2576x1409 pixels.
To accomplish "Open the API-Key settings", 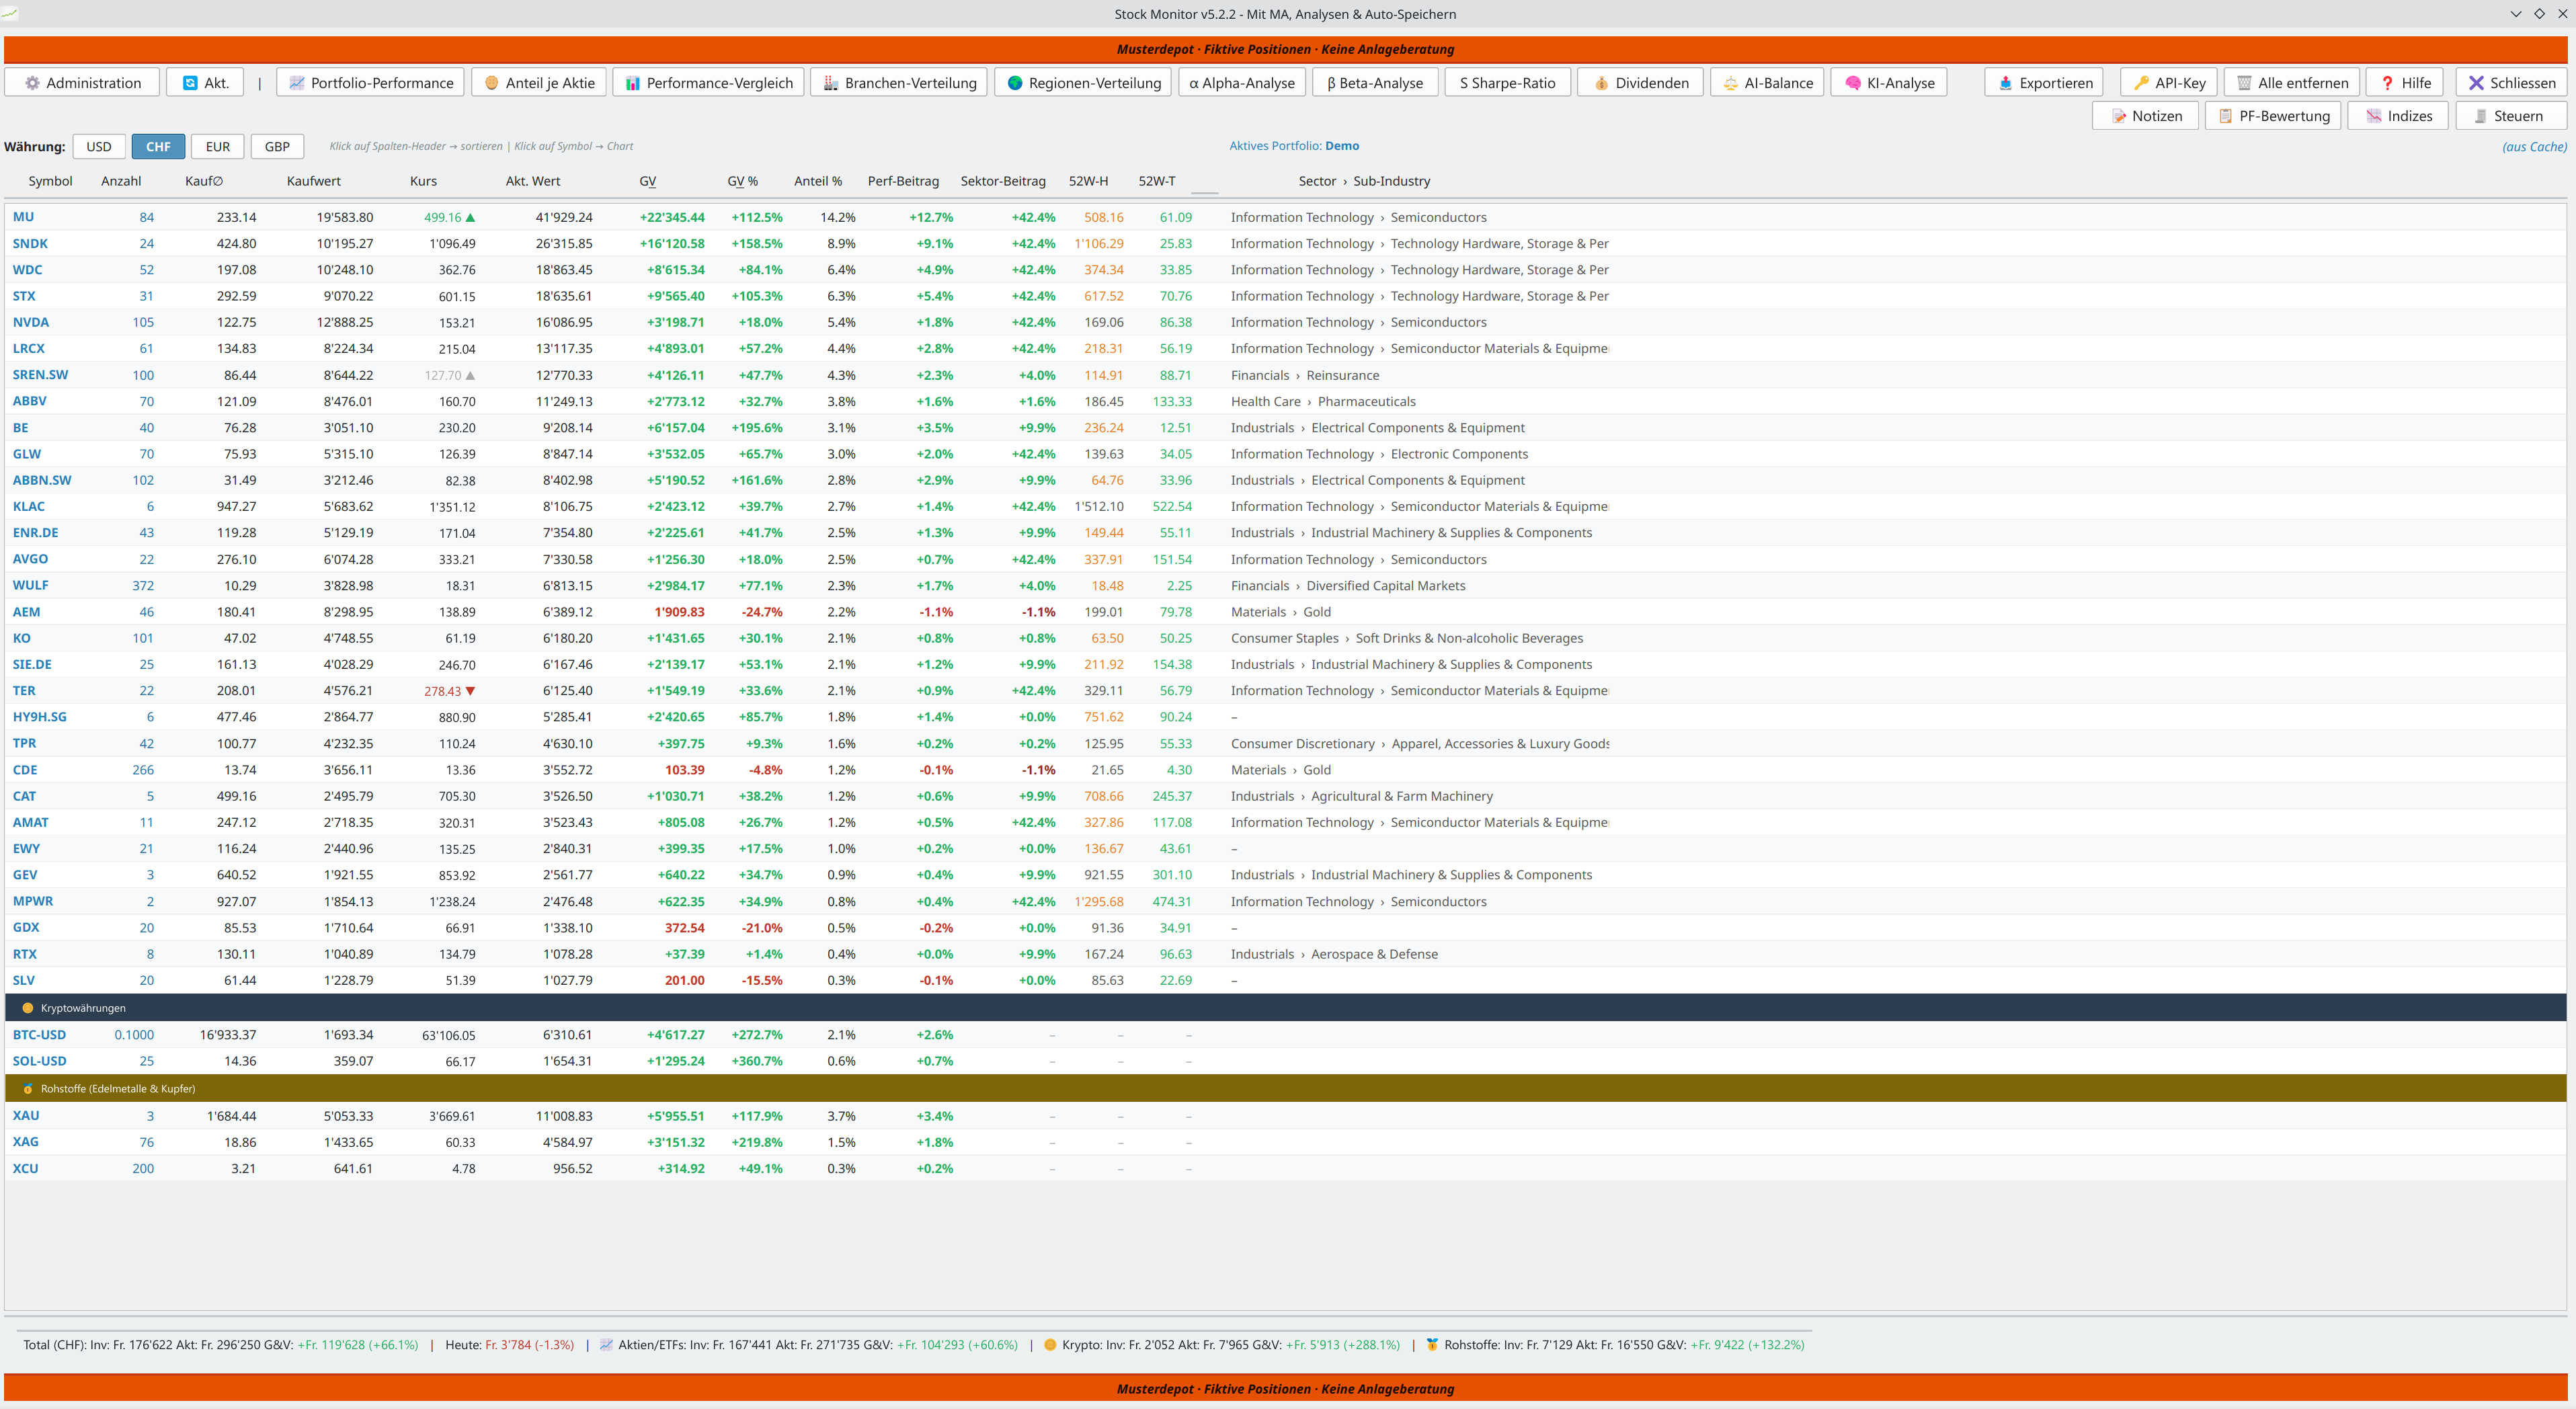I will pyautogui.click(x=2168, y=83).
